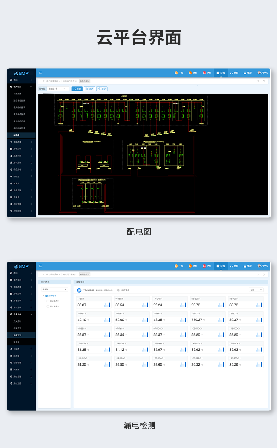Expand 电能质量 in top sidebar
The height and width of the screenshot is (448, 278).
point(21,142)
